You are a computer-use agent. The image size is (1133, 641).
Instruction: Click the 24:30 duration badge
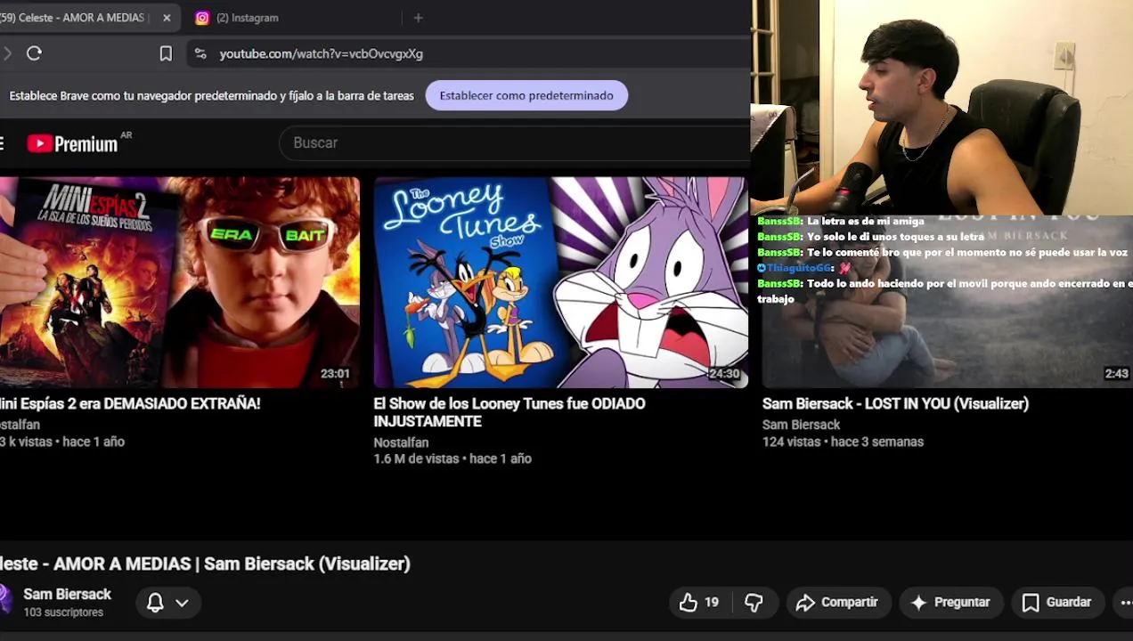pos(724,374)
